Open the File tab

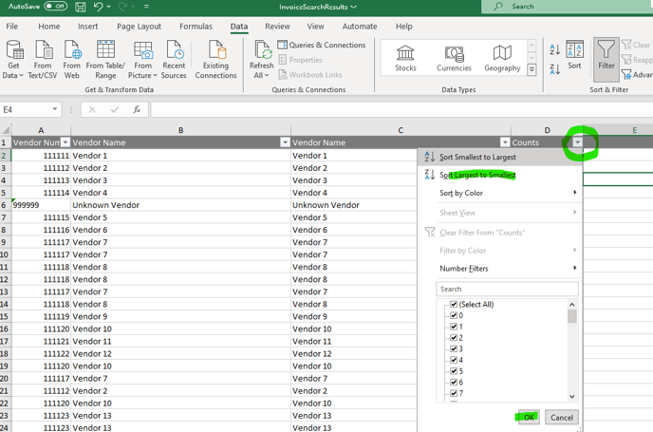click(x=11, y=27)
